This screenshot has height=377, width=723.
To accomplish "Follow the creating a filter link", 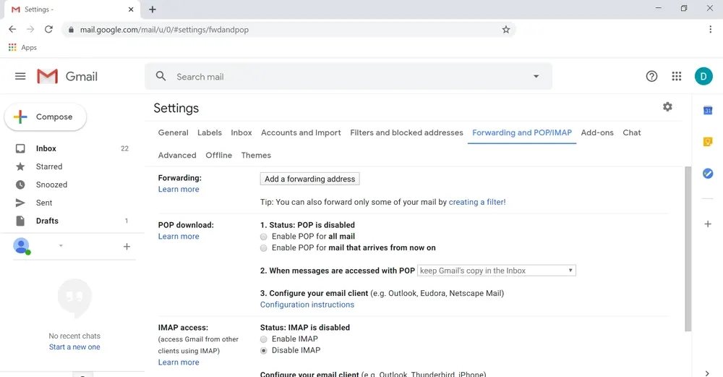I will 477,202.
